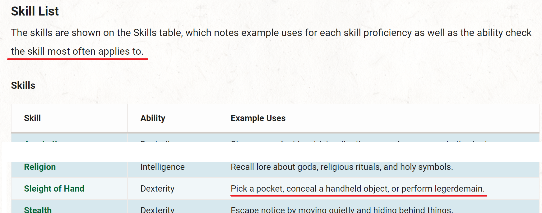Click the words 'Skills table' in the intro paragraph

(x=158, y=33)
